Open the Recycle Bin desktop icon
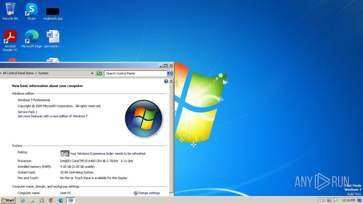363x204 pixels. 10,12
